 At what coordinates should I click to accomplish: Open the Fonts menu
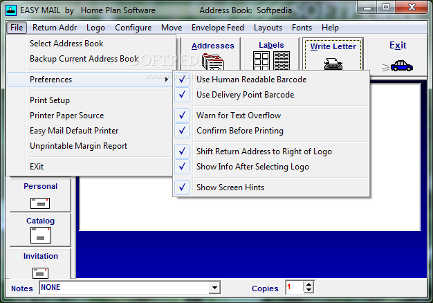pos(302,28)
